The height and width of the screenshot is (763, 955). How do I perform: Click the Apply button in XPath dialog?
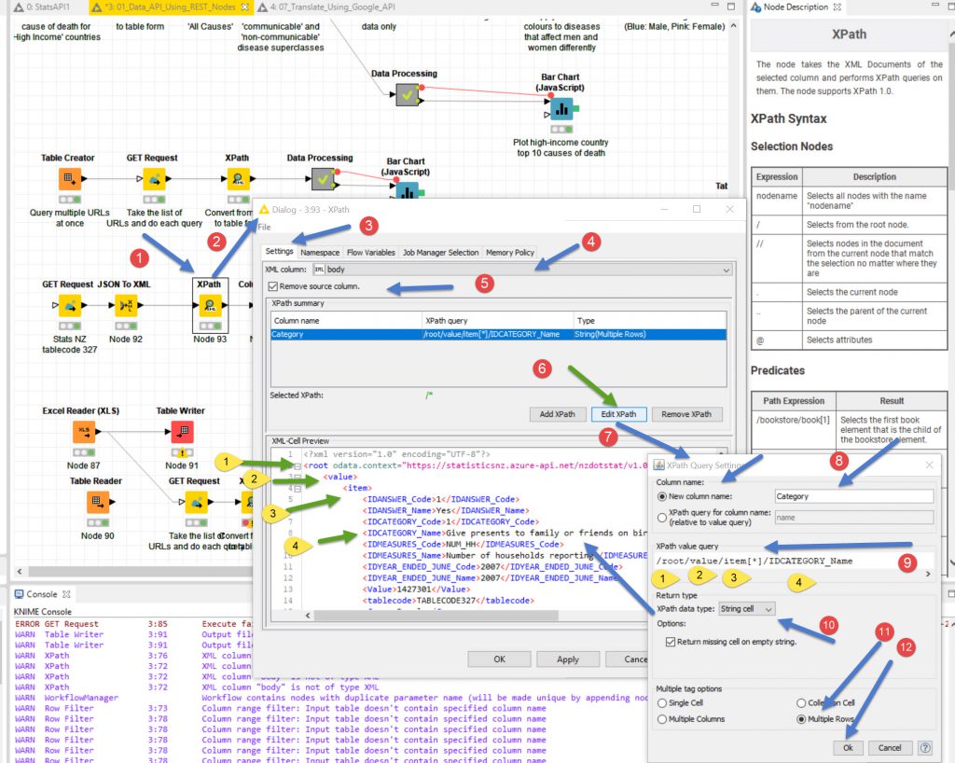[x=568, y=659]
